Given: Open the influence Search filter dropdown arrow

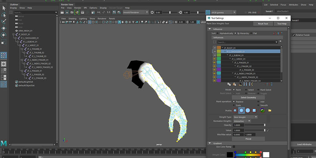Looking at the screenshot, I should pyautogui.click(x=276, y=42).
